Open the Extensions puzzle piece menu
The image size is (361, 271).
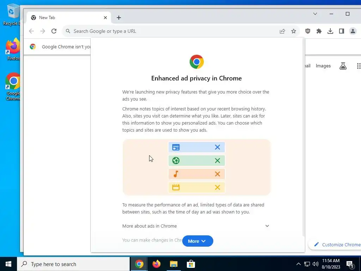(319, 31)
